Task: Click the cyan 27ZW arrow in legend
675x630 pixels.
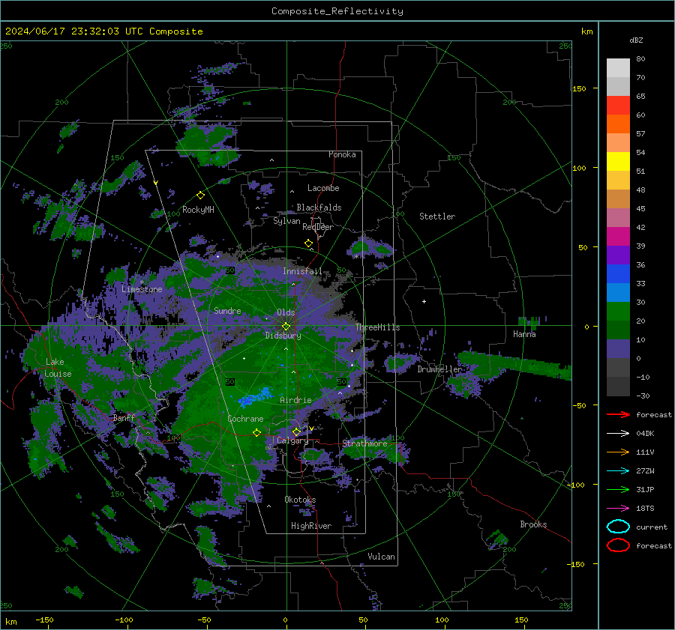Action: [618, 471]
